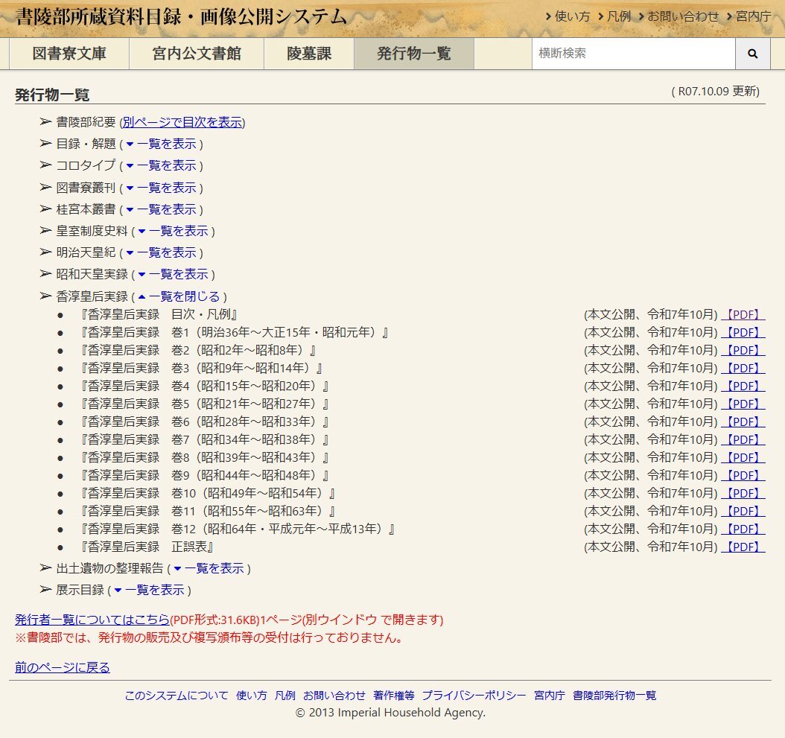This screenshot has height=738, width=785.
Task: Open PDF for 香淳皇后実録 正誤表
Action: point(743,547)
